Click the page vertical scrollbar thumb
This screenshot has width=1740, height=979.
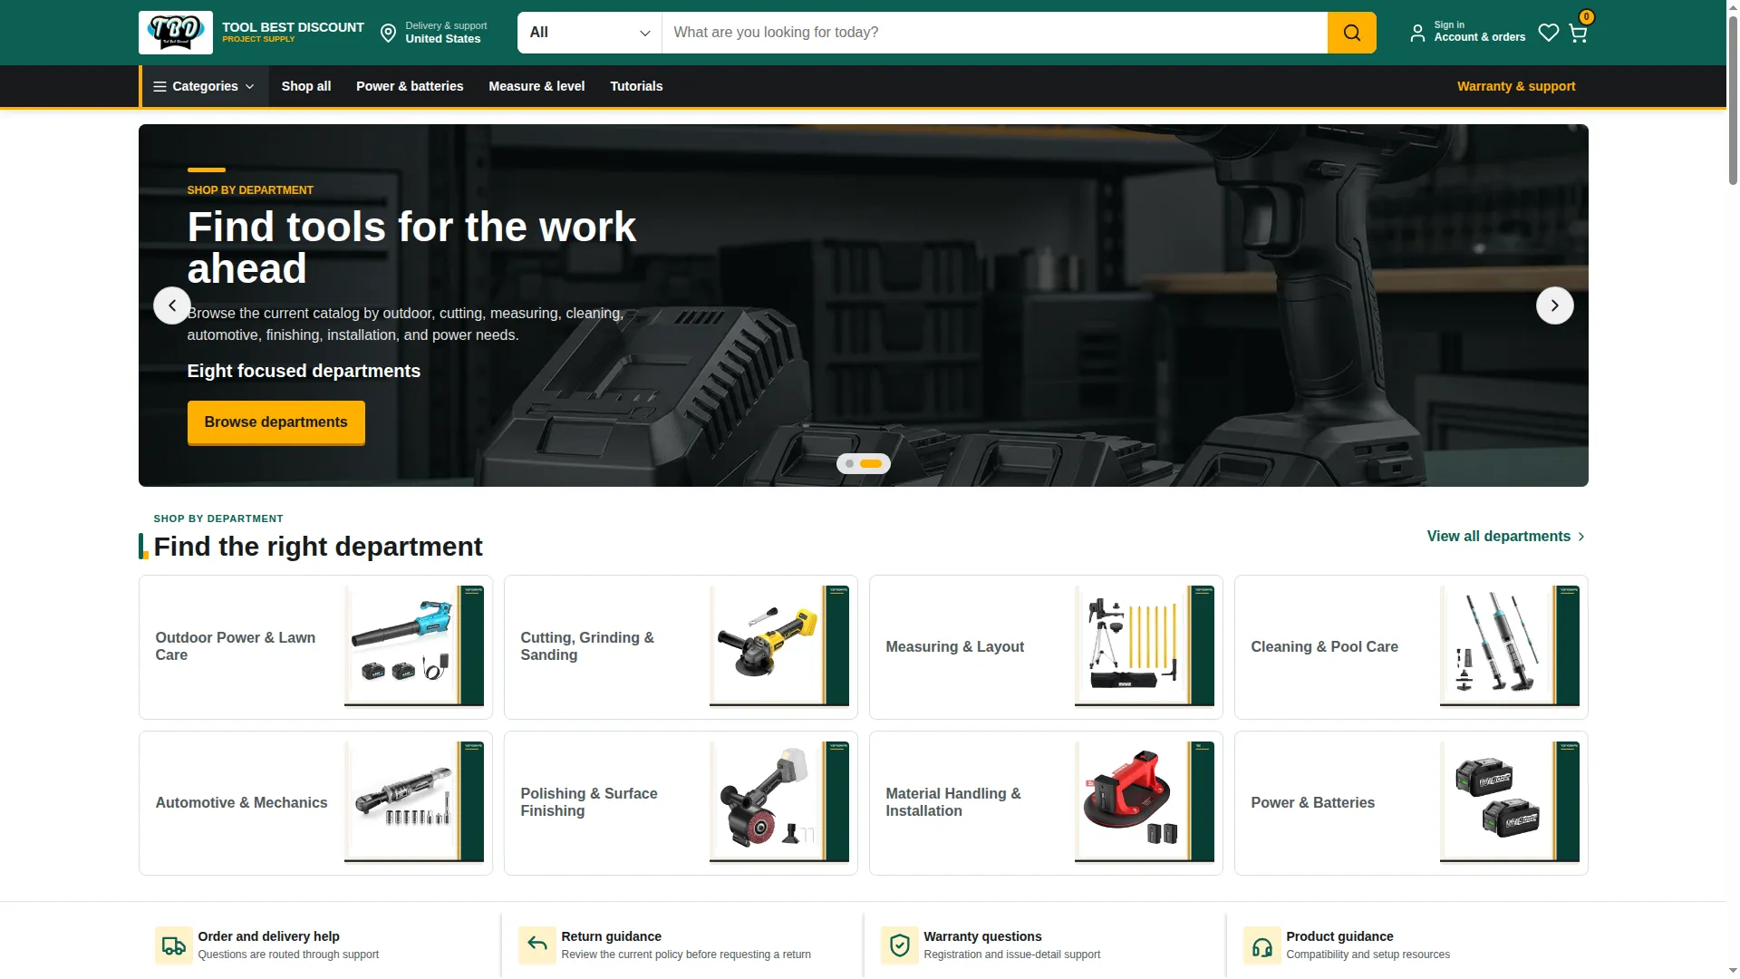pos(1733,100)
